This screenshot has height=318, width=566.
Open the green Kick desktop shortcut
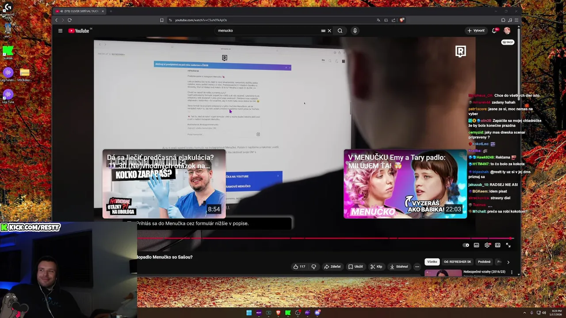(8, 53)
